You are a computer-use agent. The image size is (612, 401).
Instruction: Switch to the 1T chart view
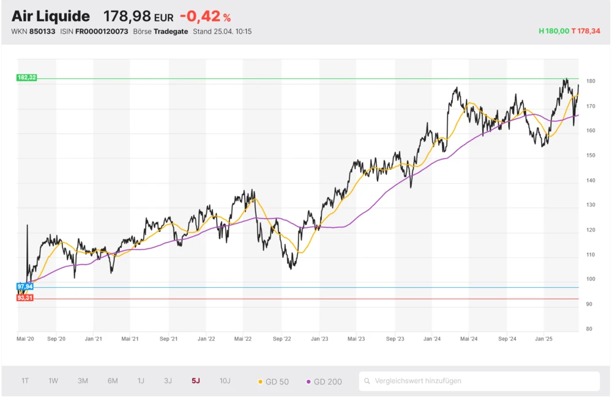click(25, 381)
